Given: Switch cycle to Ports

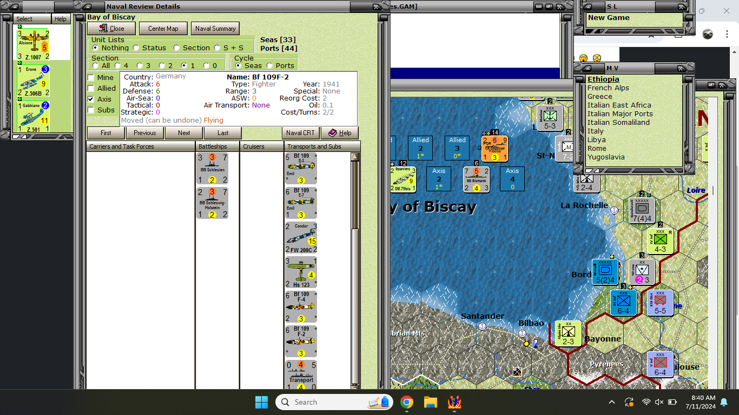Looking at the screenshot, I should (270, 65).
